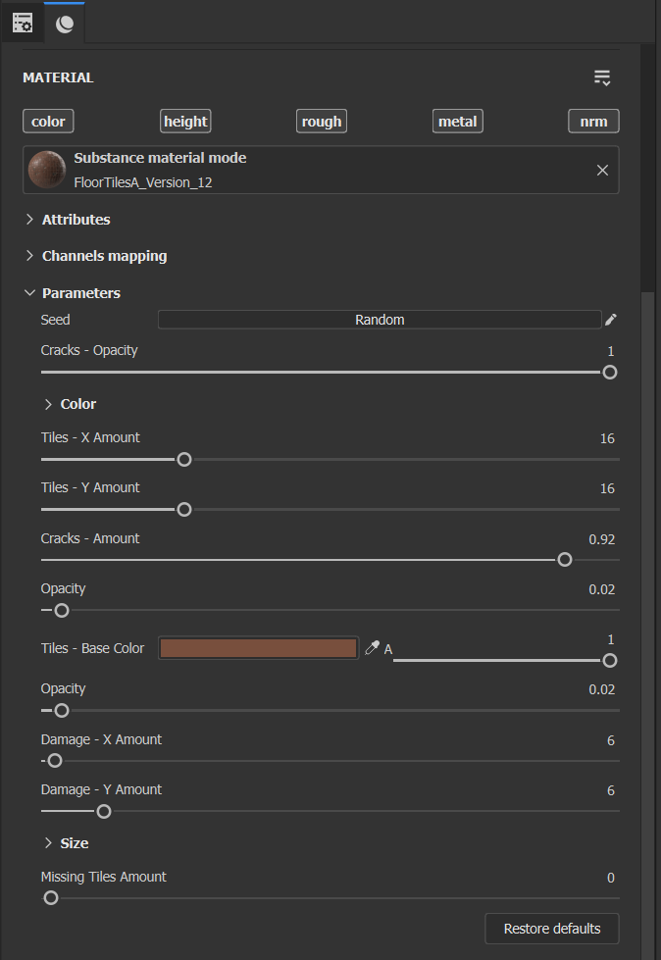Toggle the metal channel
The width and height of the screenshot is (661, 960).
click(457, 122)
